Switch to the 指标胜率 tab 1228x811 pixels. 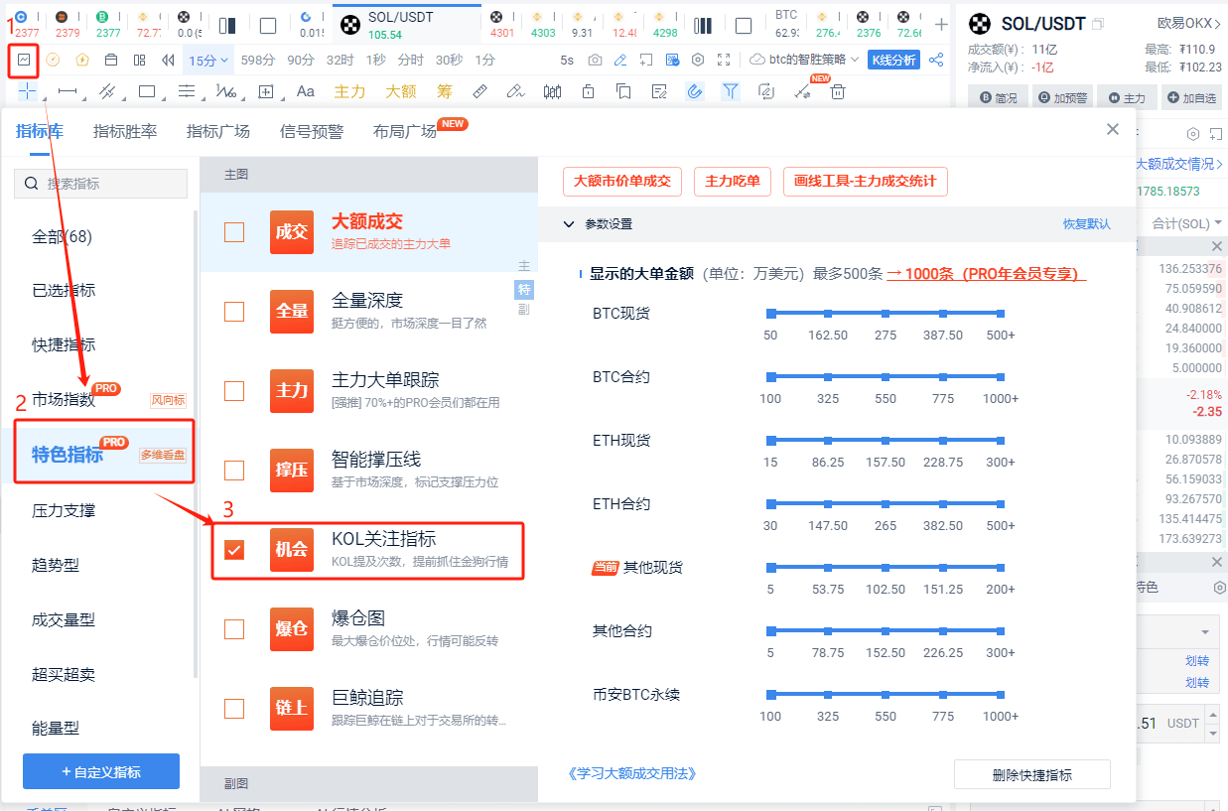(x=125, y=131)
